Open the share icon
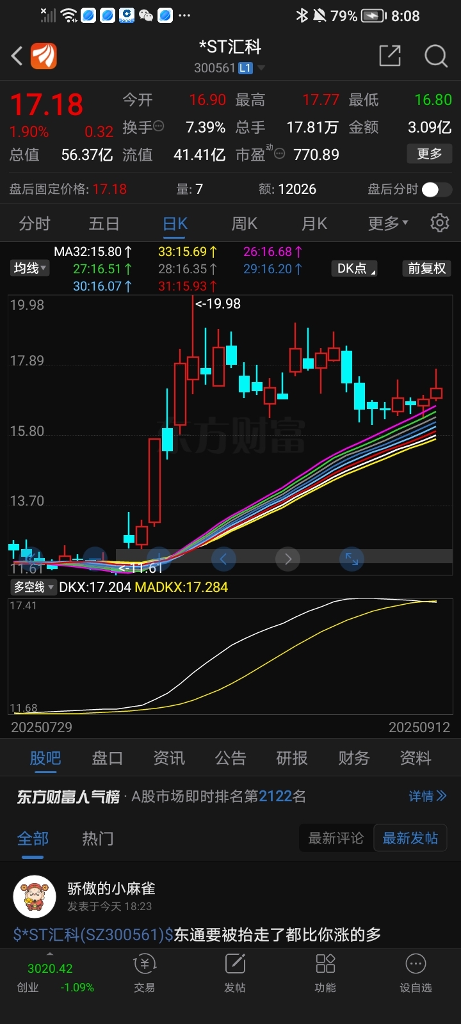 (389, 56)
